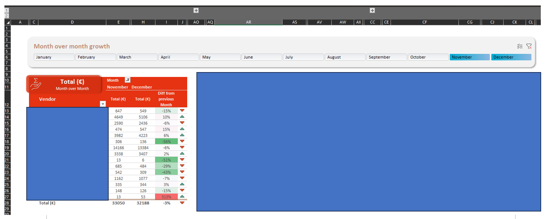Click the grand total 33050
549x219 pixels.
[x=119, y=203]
